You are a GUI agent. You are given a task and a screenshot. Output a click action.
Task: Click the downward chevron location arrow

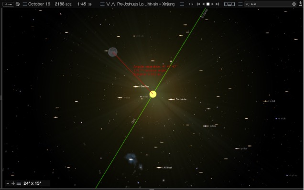tap(108, 4)
